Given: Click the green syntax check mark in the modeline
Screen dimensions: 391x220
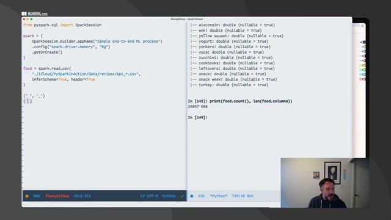Looking at the screenshot, I should click(x=182, y=196).
